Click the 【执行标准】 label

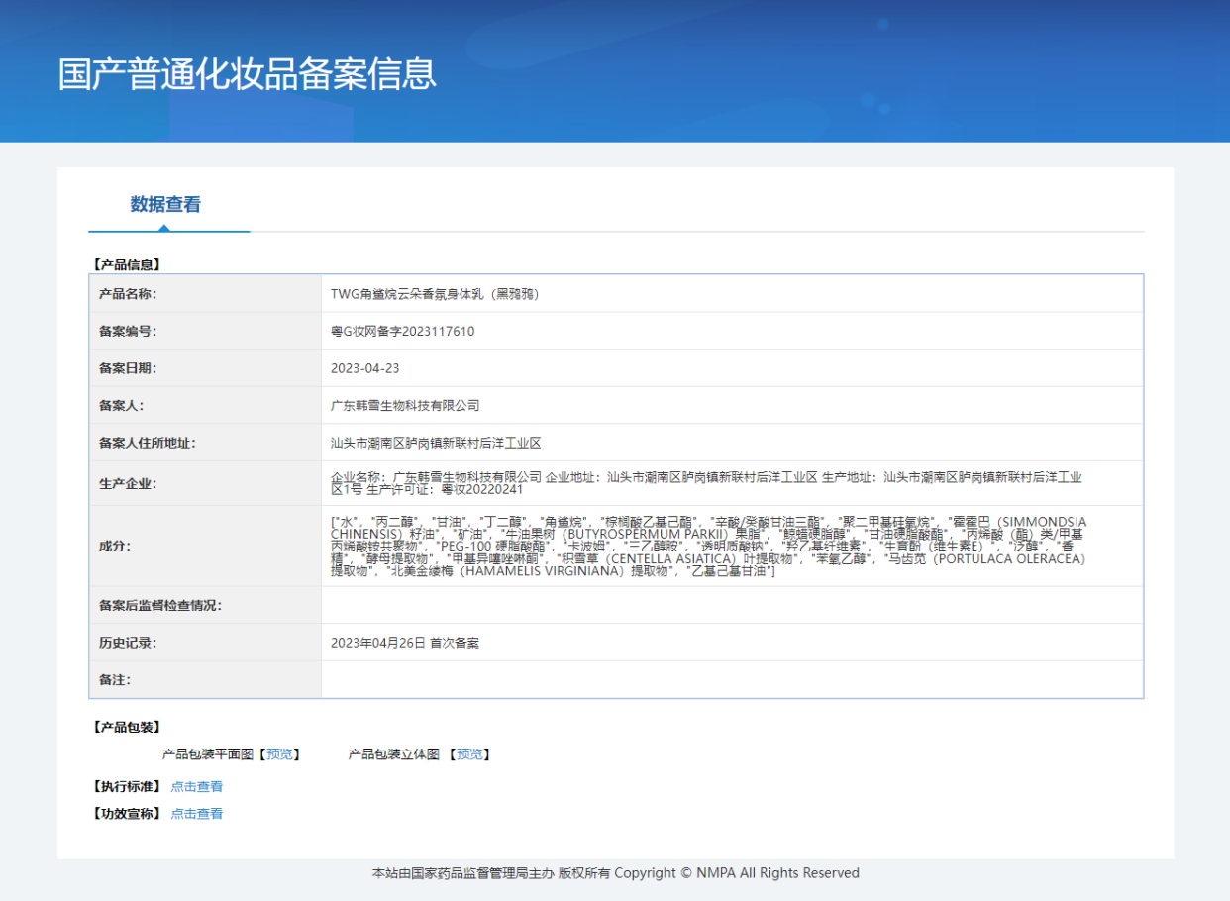click(x=126, y=787)
